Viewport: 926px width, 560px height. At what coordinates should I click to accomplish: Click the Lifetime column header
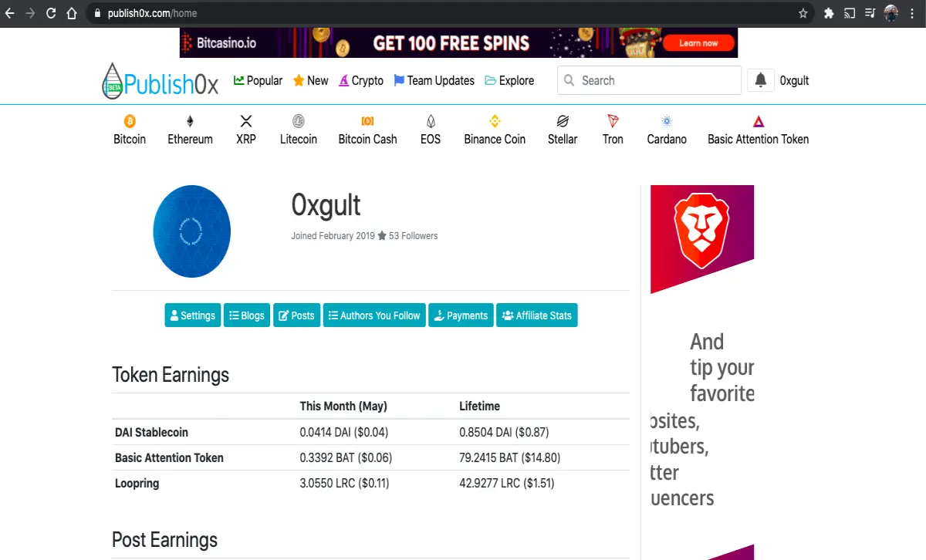coord(479,406)
